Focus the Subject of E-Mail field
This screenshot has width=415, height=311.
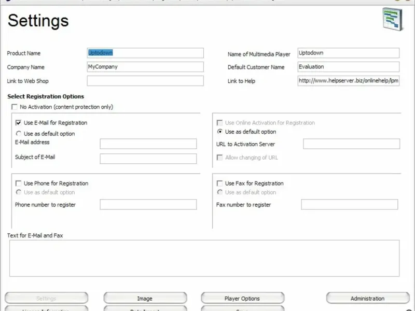(148, 159)
